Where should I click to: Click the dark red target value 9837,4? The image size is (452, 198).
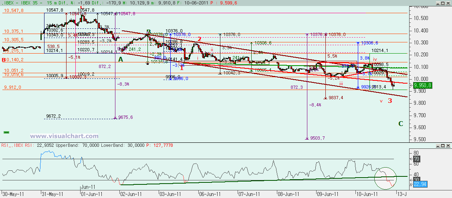336,98
